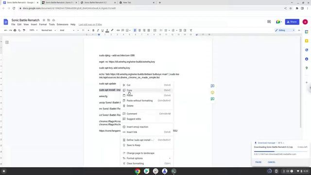Open the Editing mode dropdown

click(x=285, y=30)
